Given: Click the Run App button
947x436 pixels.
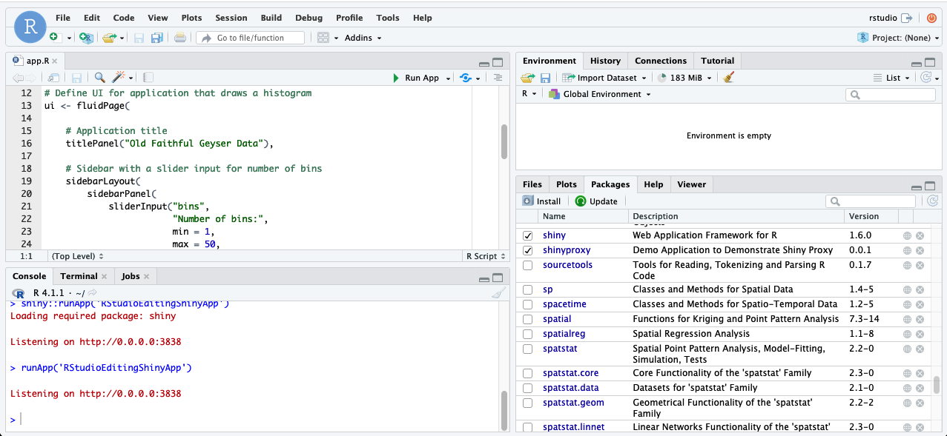Looking at the screenshot, I should click(416, 78).
